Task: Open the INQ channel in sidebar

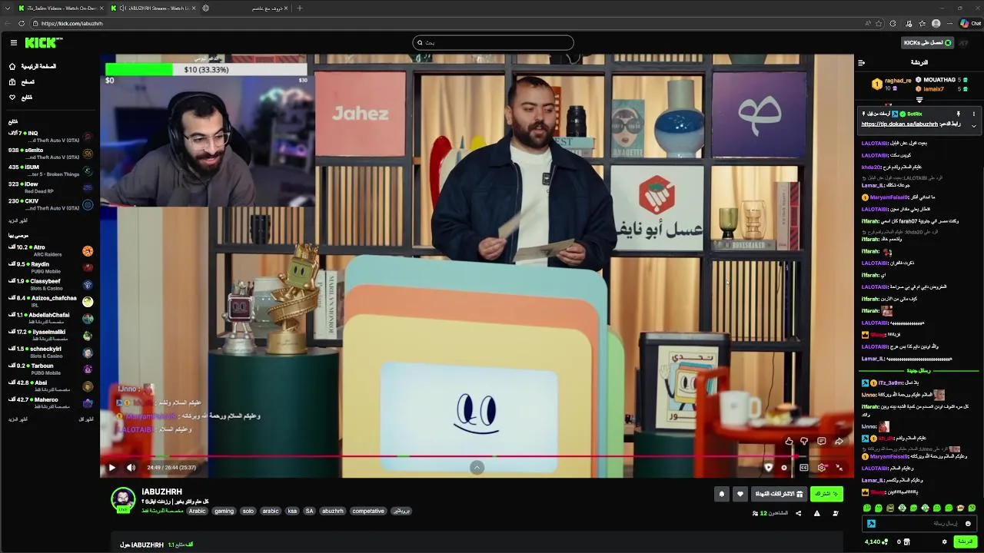Action: (x=50, y=137)
